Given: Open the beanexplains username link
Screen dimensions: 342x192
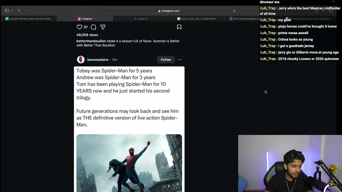Looking at the screenshot, I should click(98, 60).
